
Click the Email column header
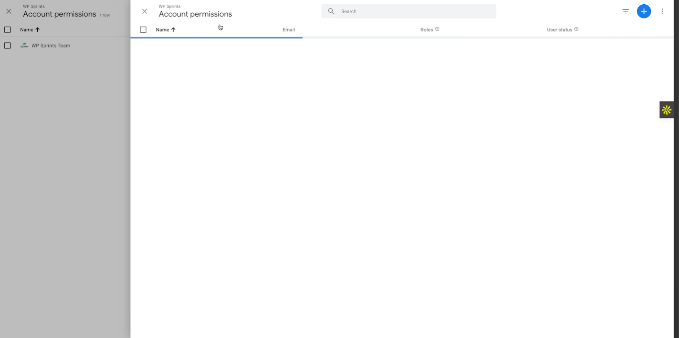coord(289,30)
